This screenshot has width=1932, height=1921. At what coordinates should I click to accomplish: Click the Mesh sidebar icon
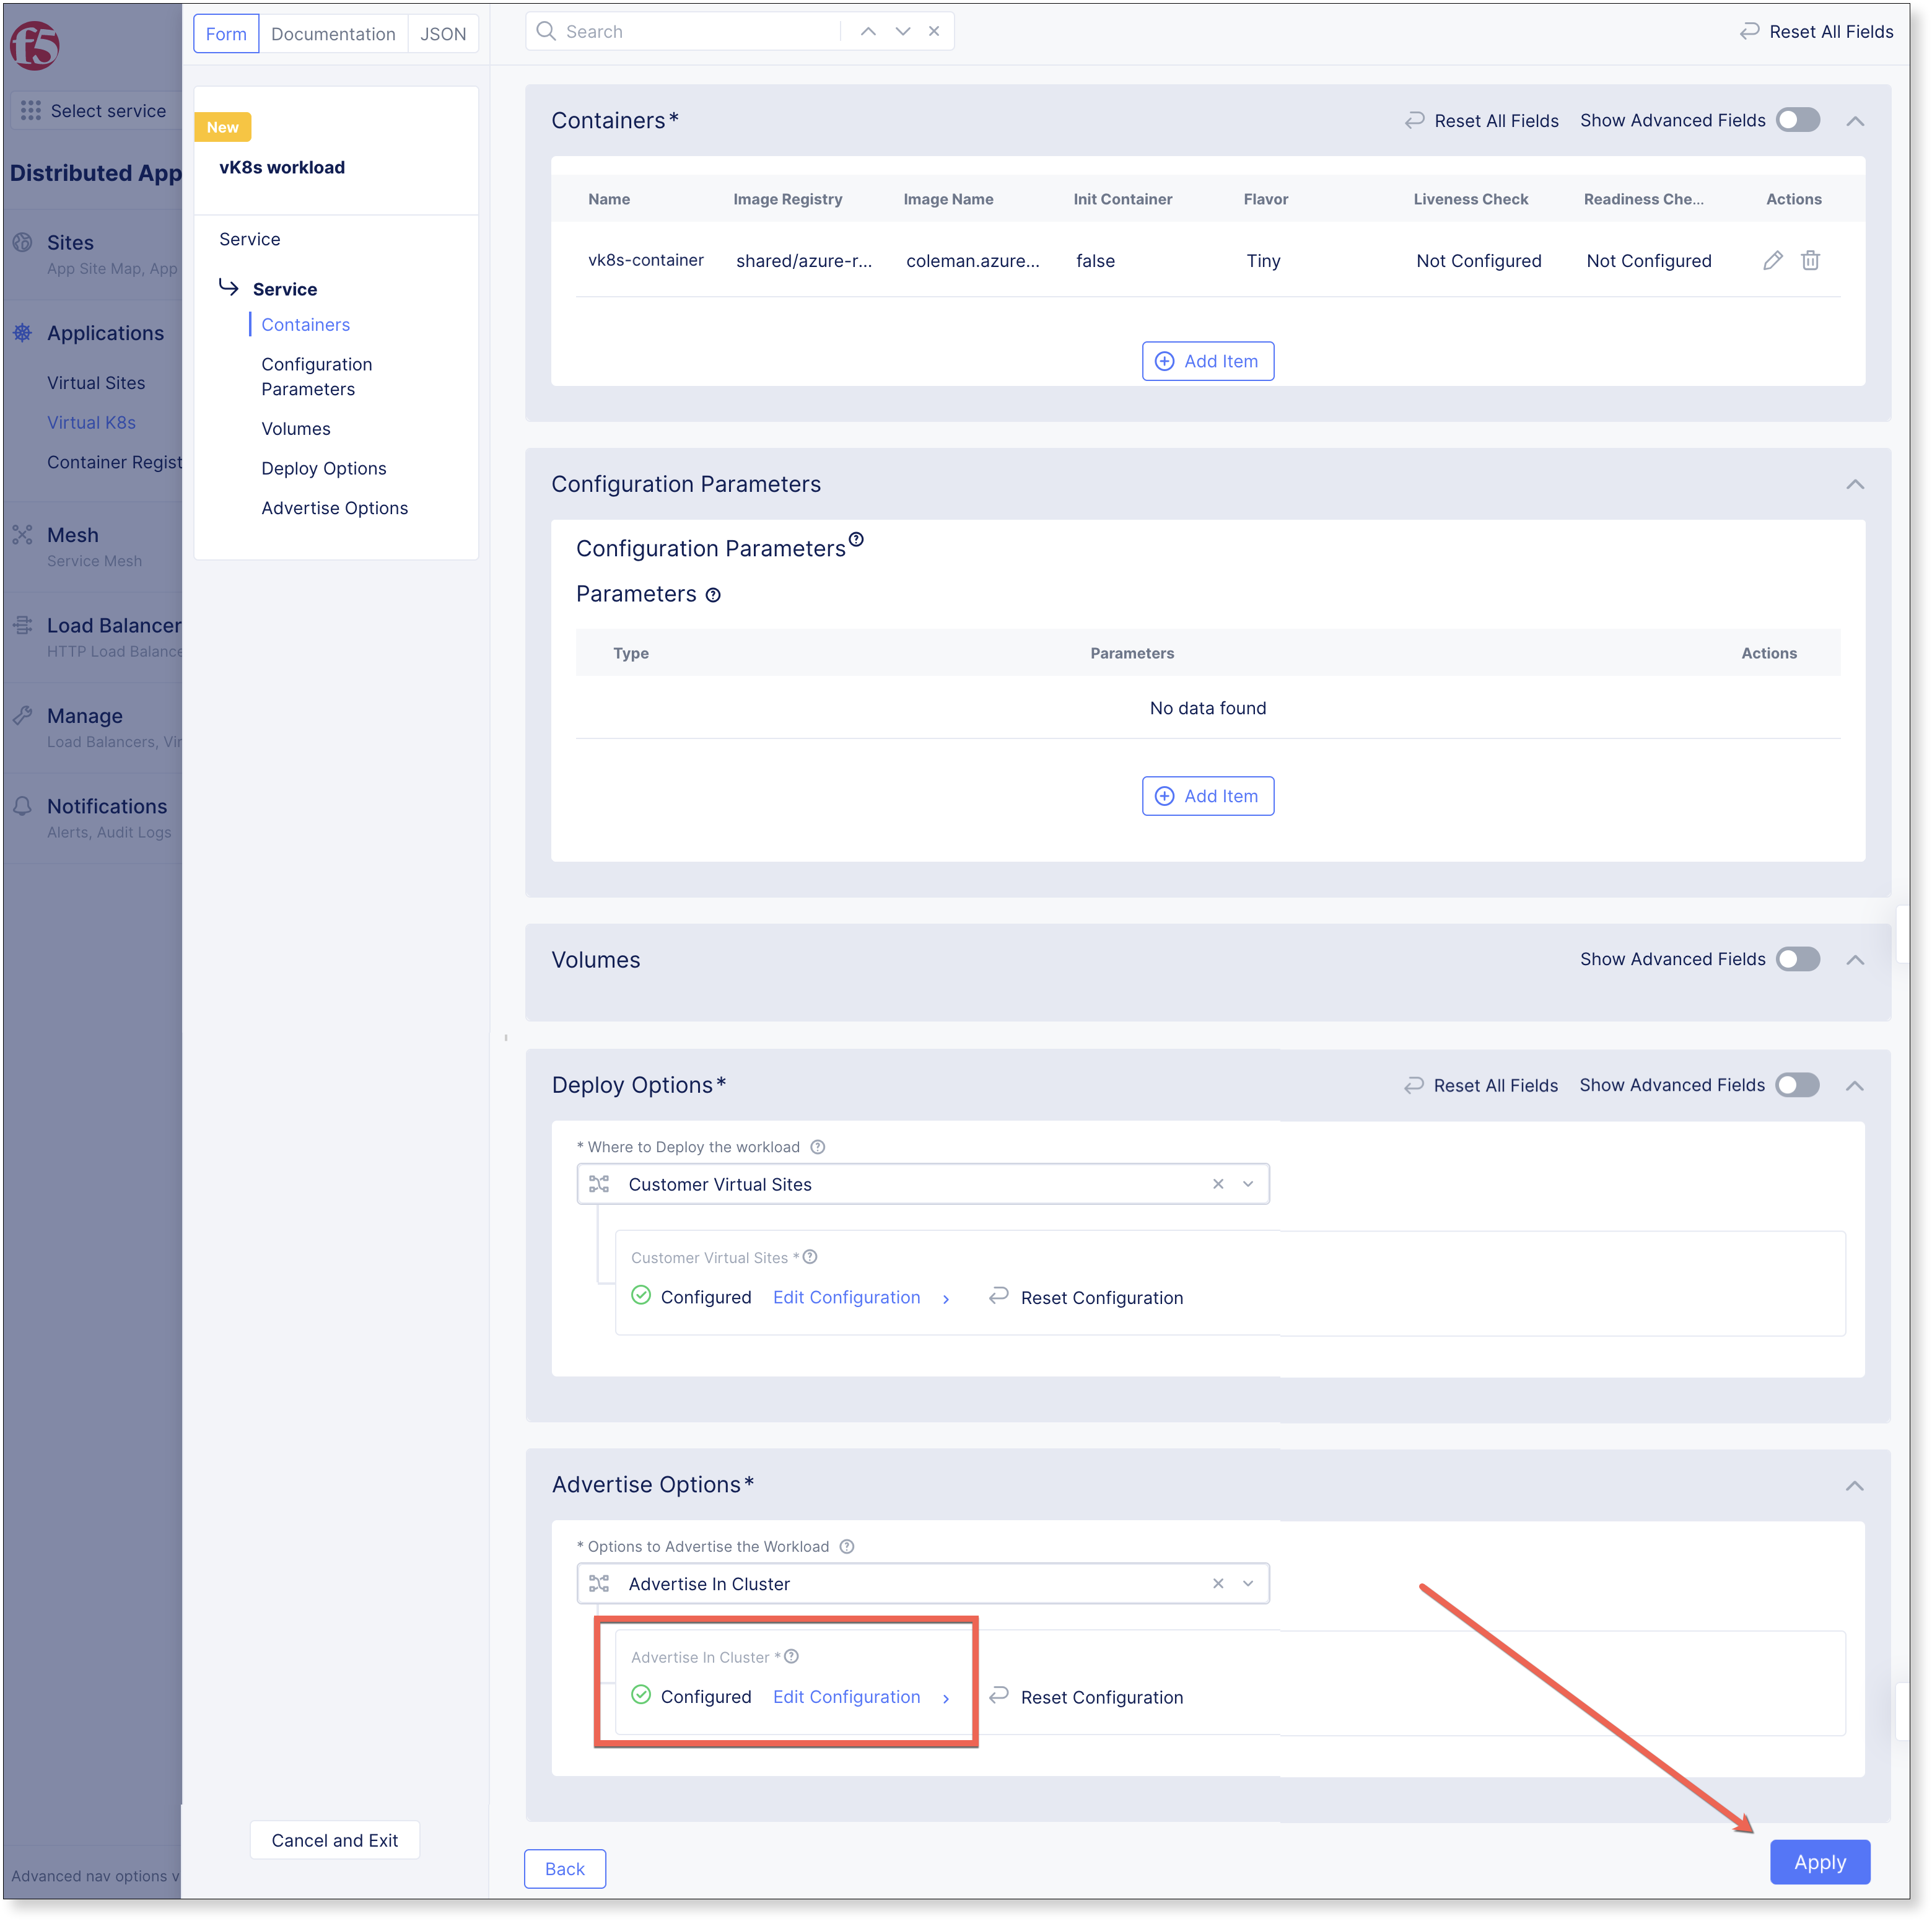click(x=23, y=535)
